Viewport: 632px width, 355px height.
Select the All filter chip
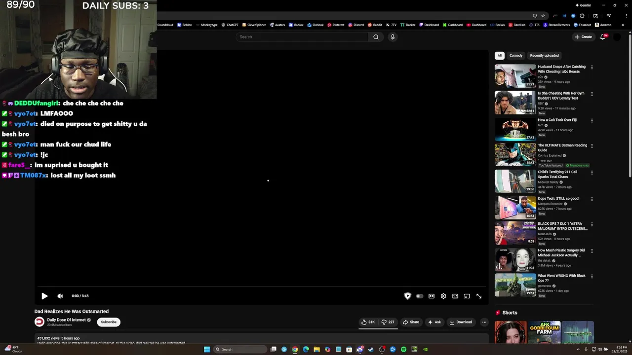tap(500, 56)
